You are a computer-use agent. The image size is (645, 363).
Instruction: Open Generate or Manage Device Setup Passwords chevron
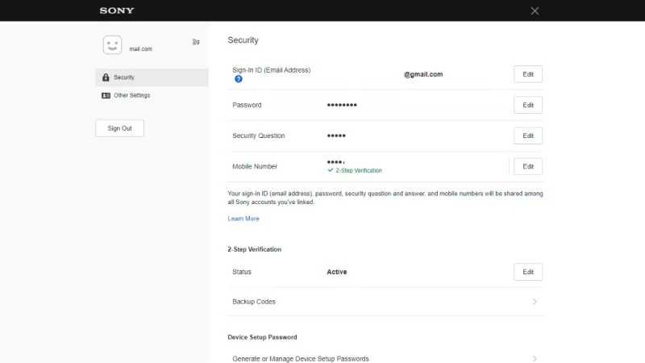point(535,359)
